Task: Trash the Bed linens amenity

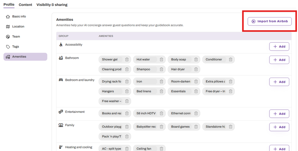Action: tap(161, 91)
